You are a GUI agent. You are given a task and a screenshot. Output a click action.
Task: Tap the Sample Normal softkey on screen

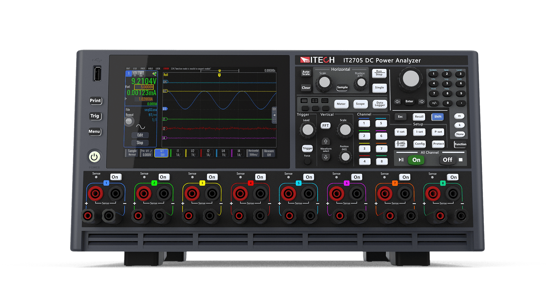point(132,153)
